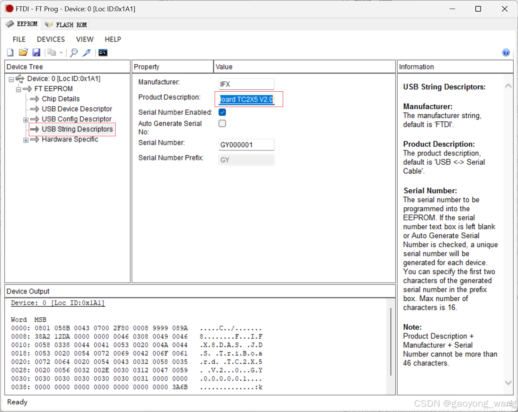518x412 pixels.
Task: Open the HELP menu
Action: [113, 39]
